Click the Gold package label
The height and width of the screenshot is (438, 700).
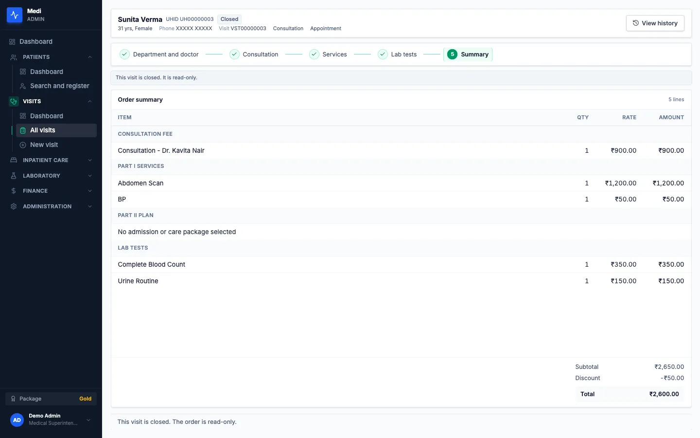(86, 399)
